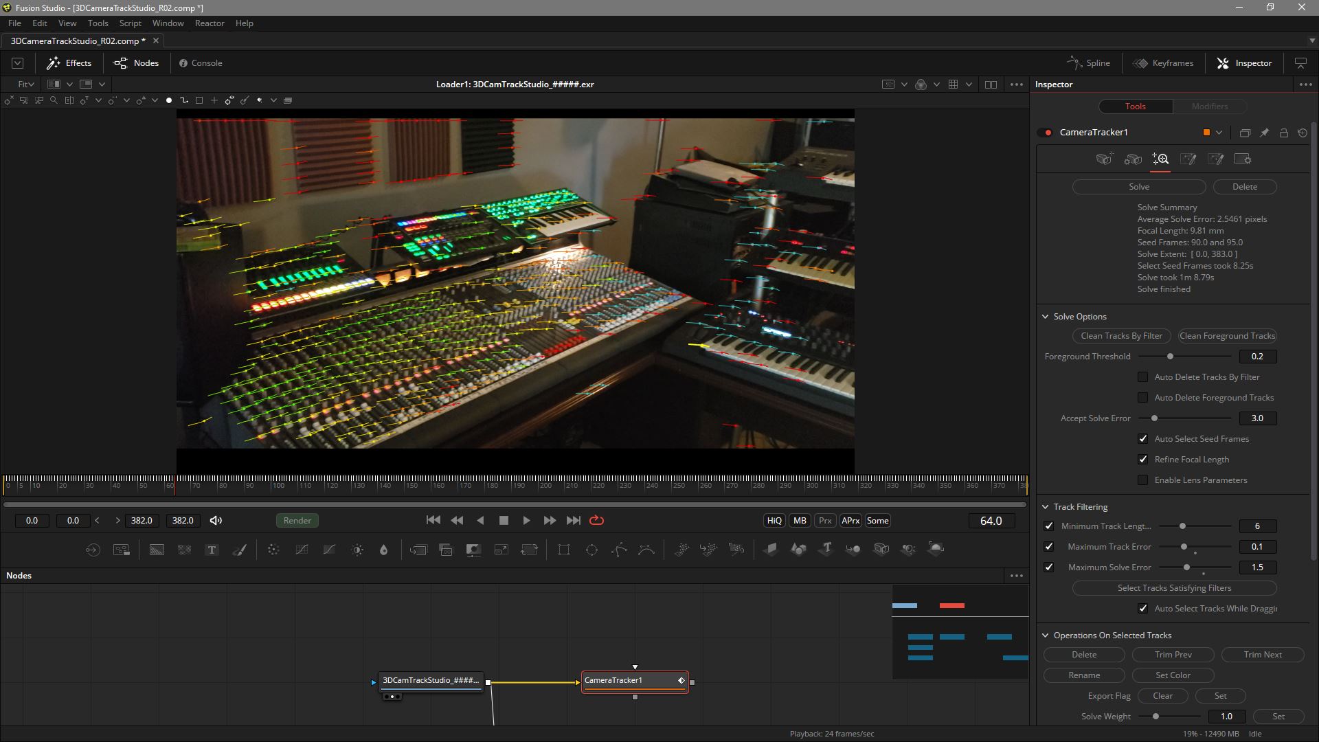The height and width of the screenshot is (742, 1319).
Task: Collapse the Track Filtering section
Action: (x=1046, y=507)
